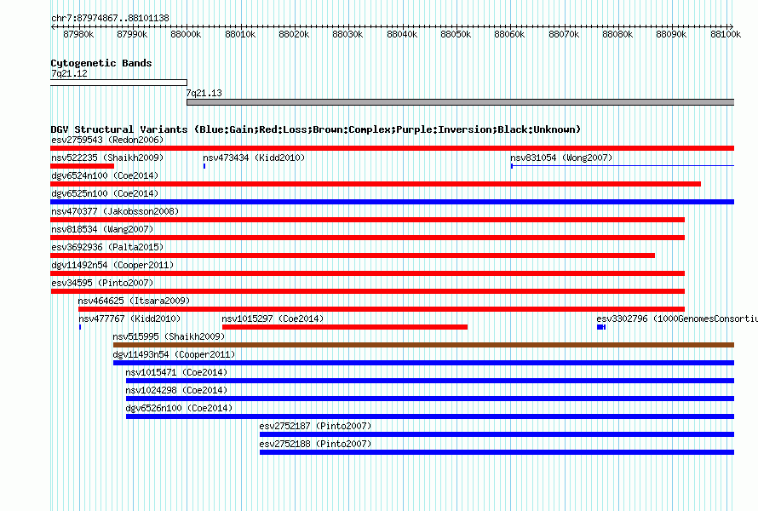Viewport: 758px width, 511px height.
Task: Click the nsv1015297 short red loss bar
Action: (345, 327)
